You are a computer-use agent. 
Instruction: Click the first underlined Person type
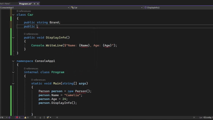click(x=44, y=91)
